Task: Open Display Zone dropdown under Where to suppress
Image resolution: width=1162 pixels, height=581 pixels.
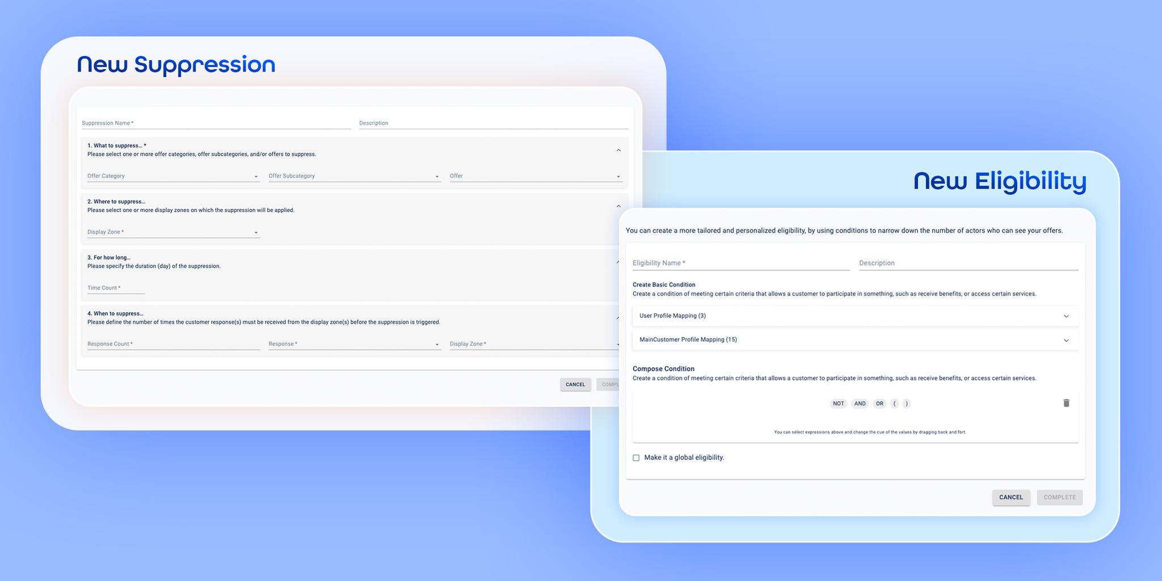Action: (172, 232)
